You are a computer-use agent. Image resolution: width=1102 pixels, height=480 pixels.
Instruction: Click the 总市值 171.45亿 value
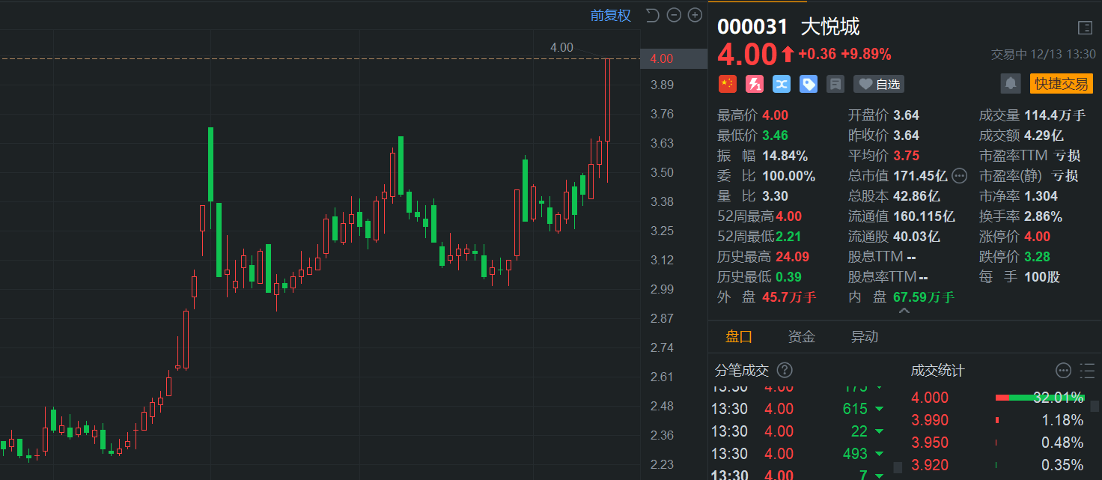point(920,176)
